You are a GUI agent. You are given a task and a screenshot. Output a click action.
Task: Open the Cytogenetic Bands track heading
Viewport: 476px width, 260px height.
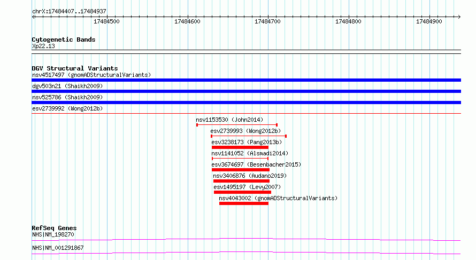[64, 40]
